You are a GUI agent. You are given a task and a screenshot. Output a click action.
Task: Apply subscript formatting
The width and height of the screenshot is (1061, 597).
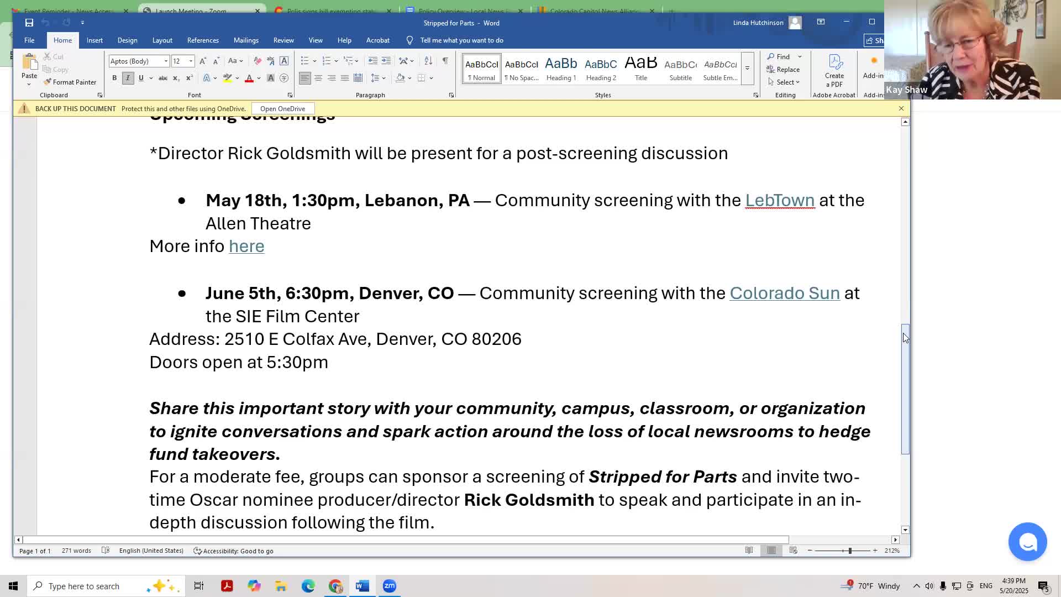[176, 78]
